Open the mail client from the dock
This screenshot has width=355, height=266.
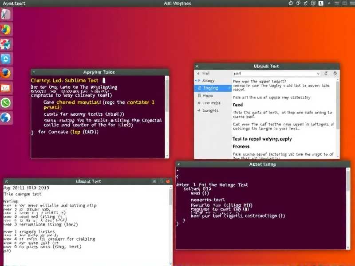coord(6,89)
